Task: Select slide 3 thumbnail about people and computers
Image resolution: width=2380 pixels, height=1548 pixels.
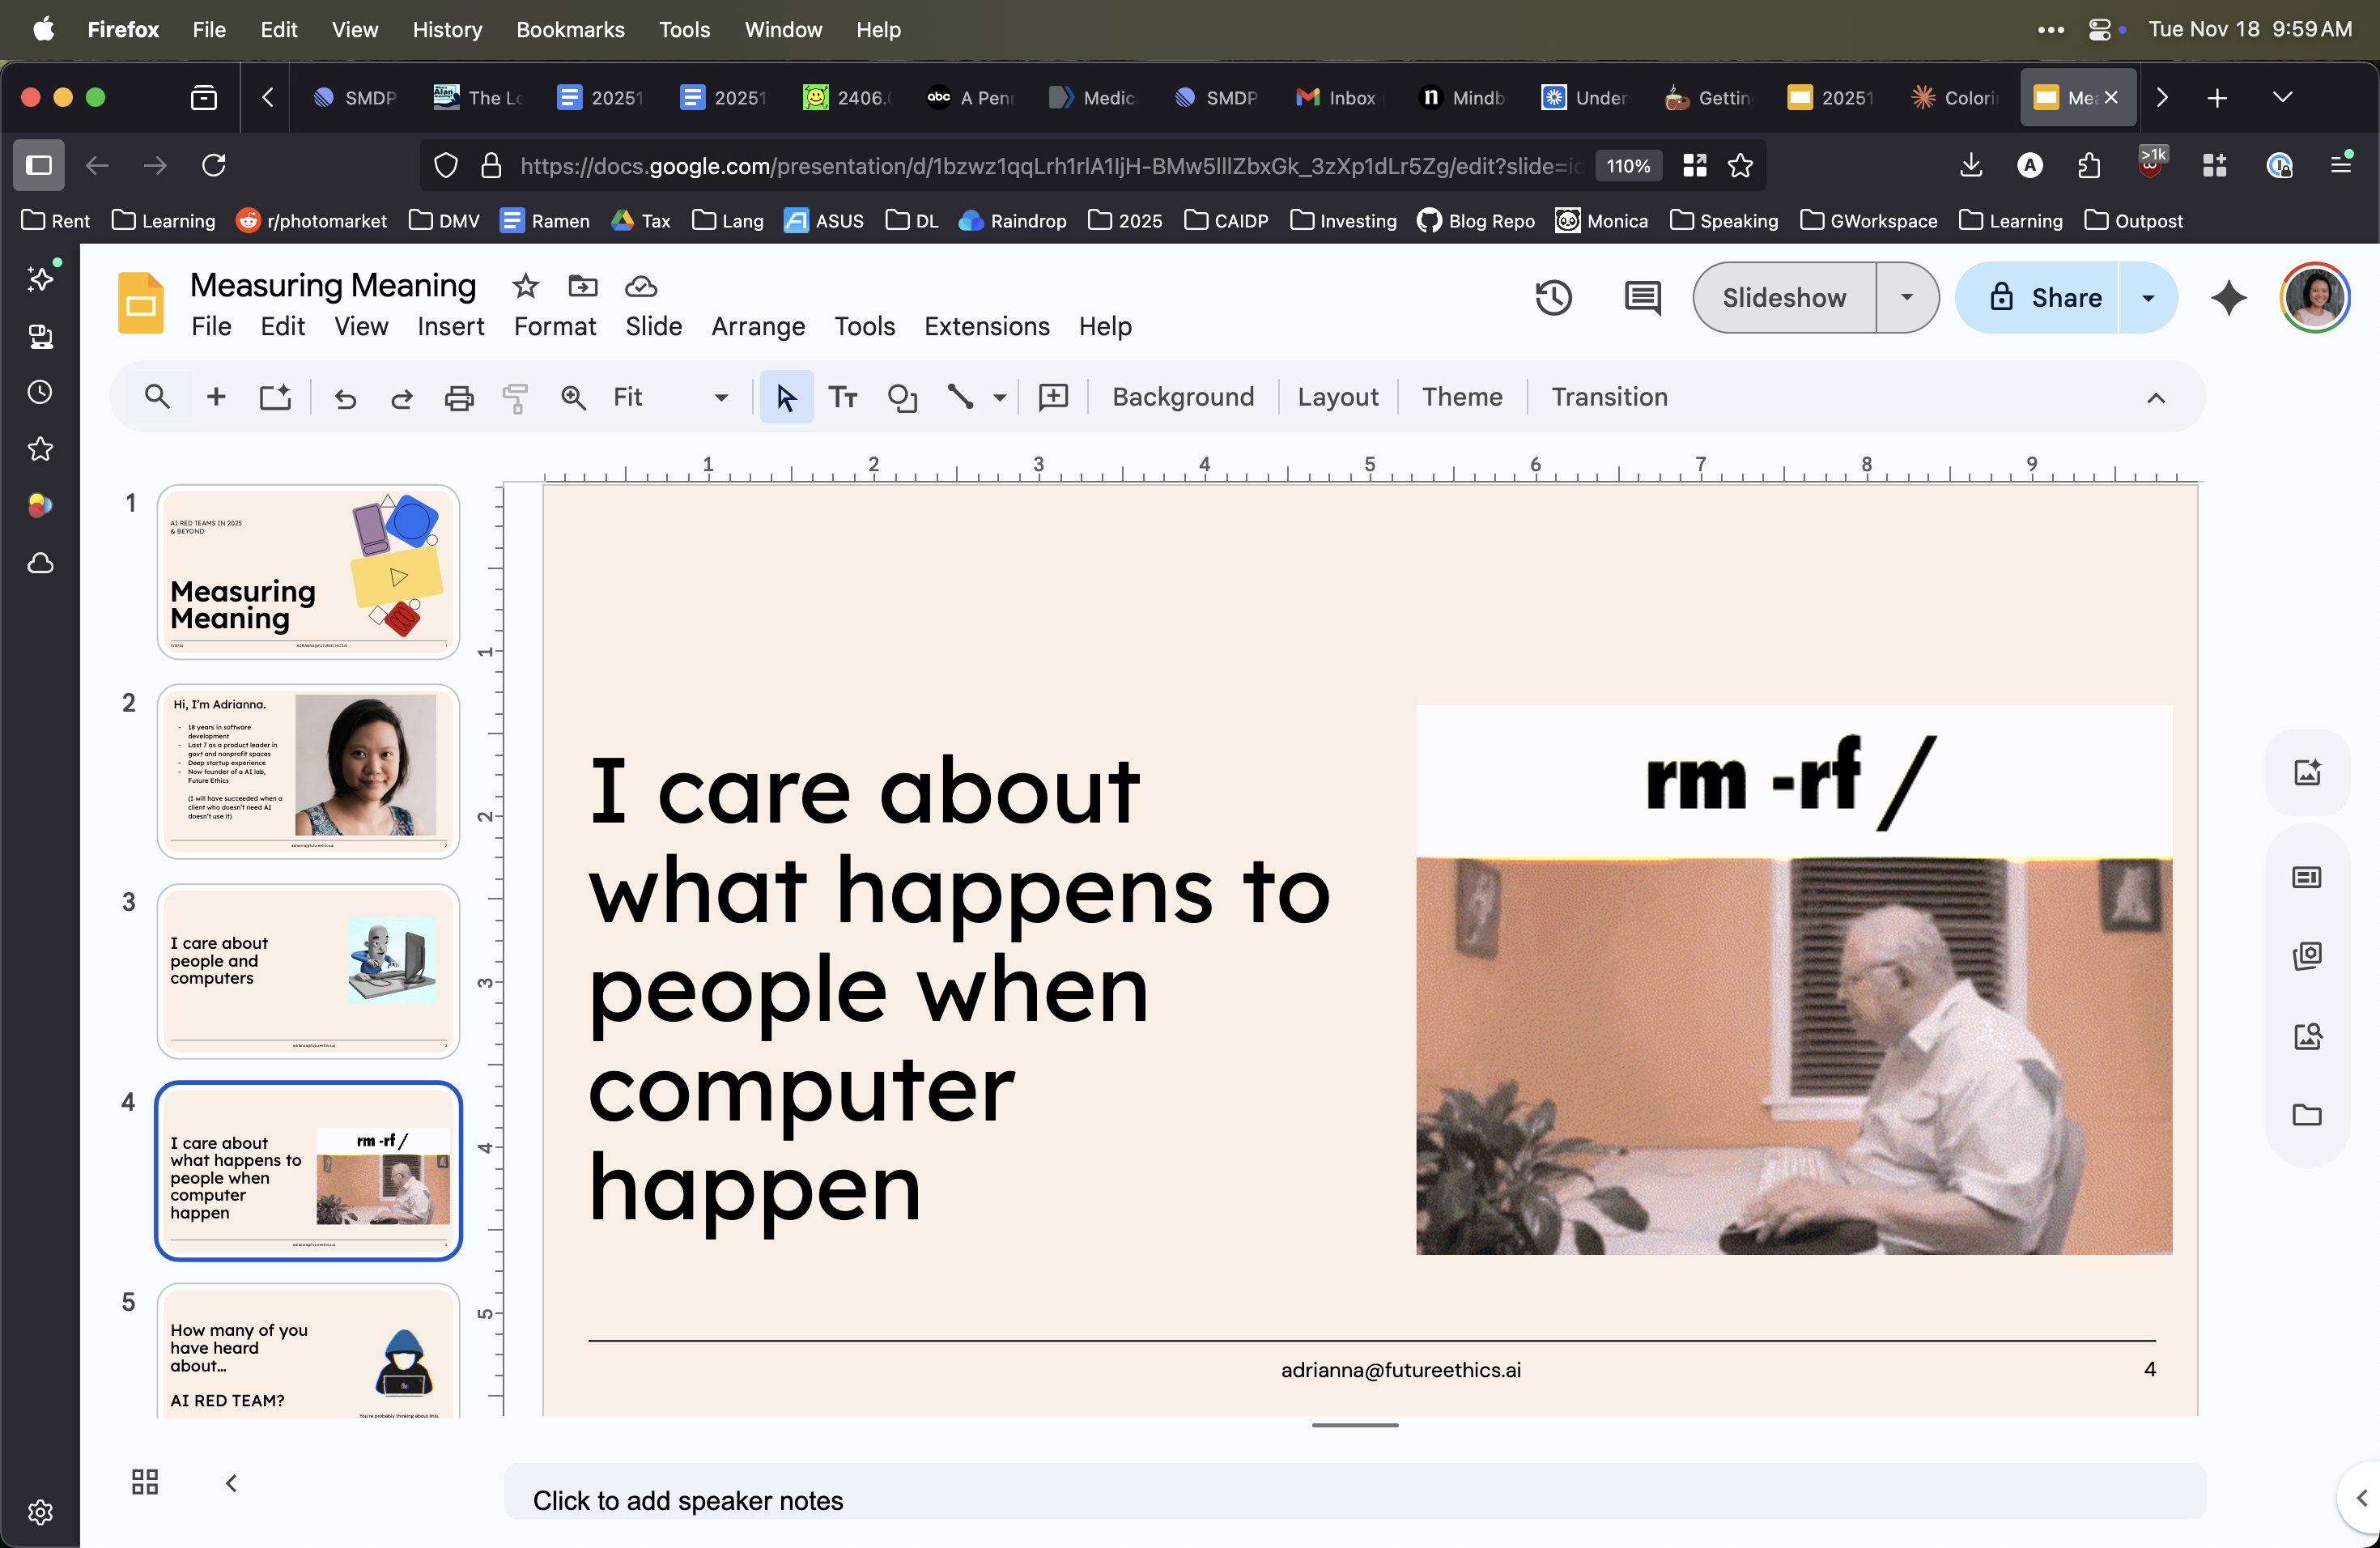Action: (307, 970)
